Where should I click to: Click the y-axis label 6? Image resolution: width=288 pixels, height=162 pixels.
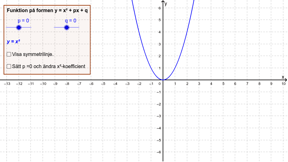pos(160,8)
